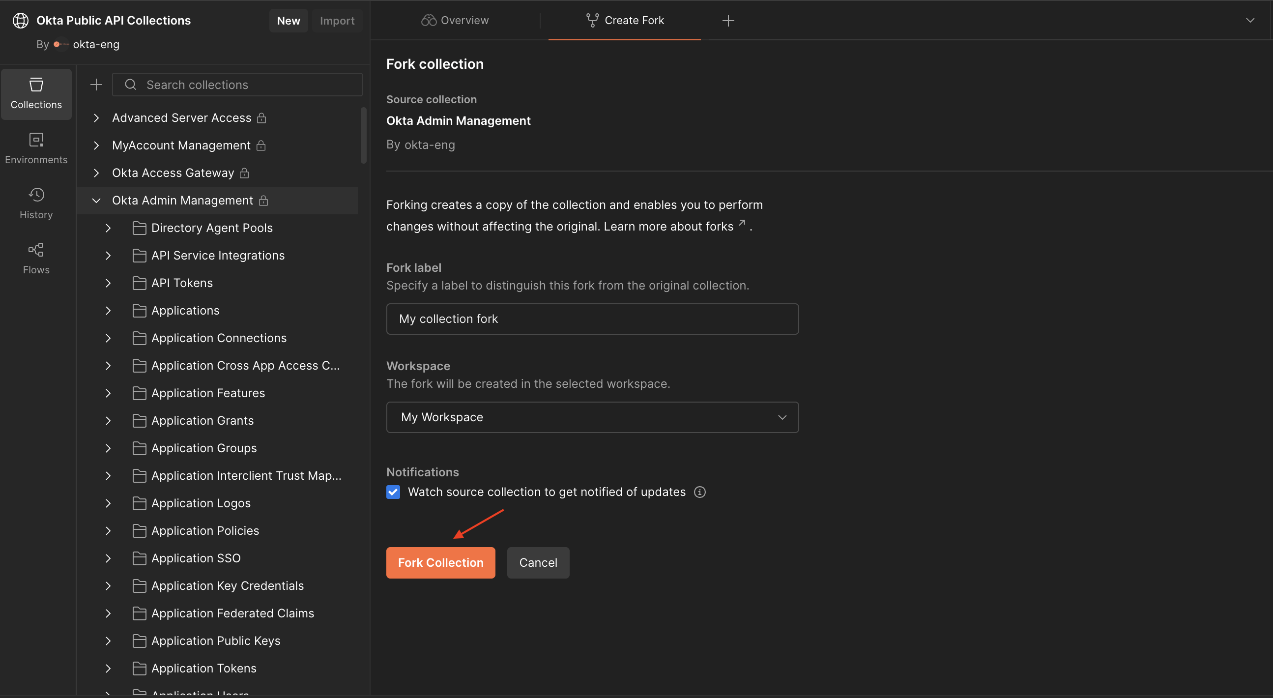The height and width of the screenshot is (698, 1273).
Task: Select the Create Fork tab
Action: point(625,20)
